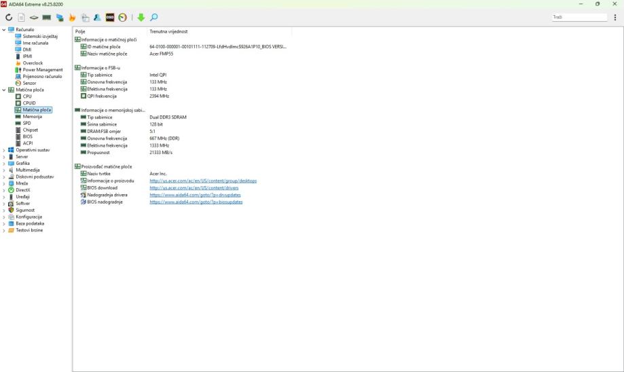Click the Operativni sustav Windows icon

11,151
